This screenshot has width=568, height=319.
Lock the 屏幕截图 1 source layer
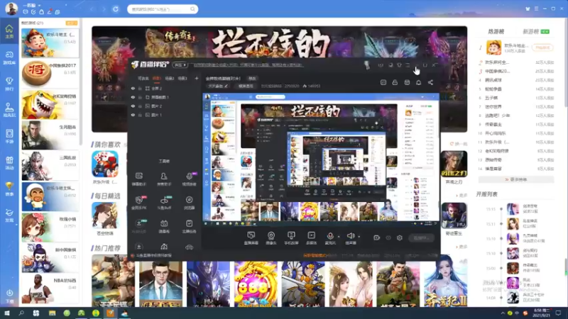140,97
